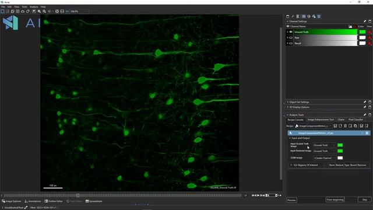The height and width of the screenshot is (210, 373).
Task: Click the menu icon on ImageComparisonMetrics header
Action: point(367,133)
